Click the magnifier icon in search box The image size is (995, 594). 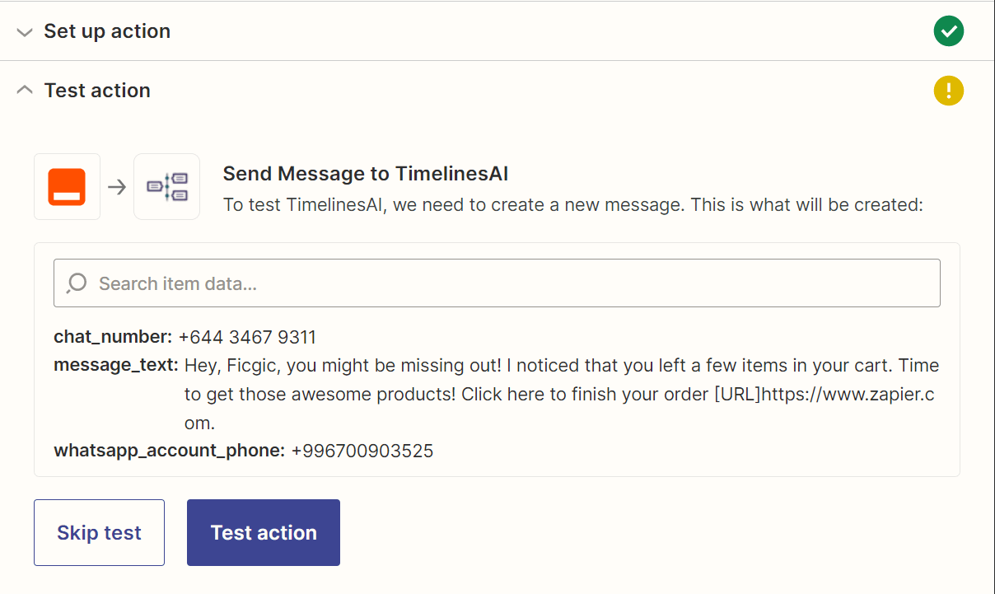pyautogui.click(x=77, y=283)
